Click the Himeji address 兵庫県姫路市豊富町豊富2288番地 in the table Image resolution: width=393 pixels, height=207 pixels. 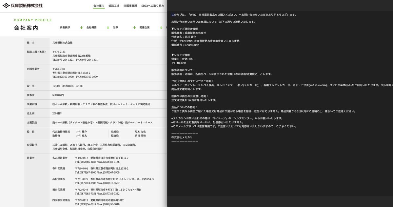tap(71, 56)
